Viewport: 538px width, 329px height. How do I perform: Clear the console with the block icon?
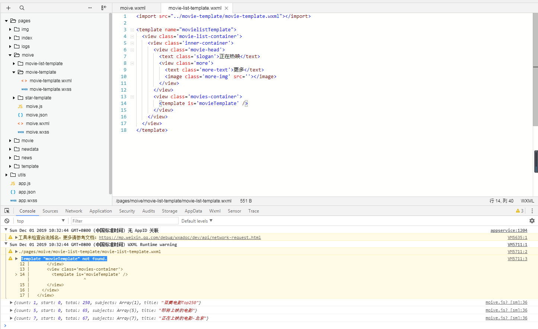[7, 221]
